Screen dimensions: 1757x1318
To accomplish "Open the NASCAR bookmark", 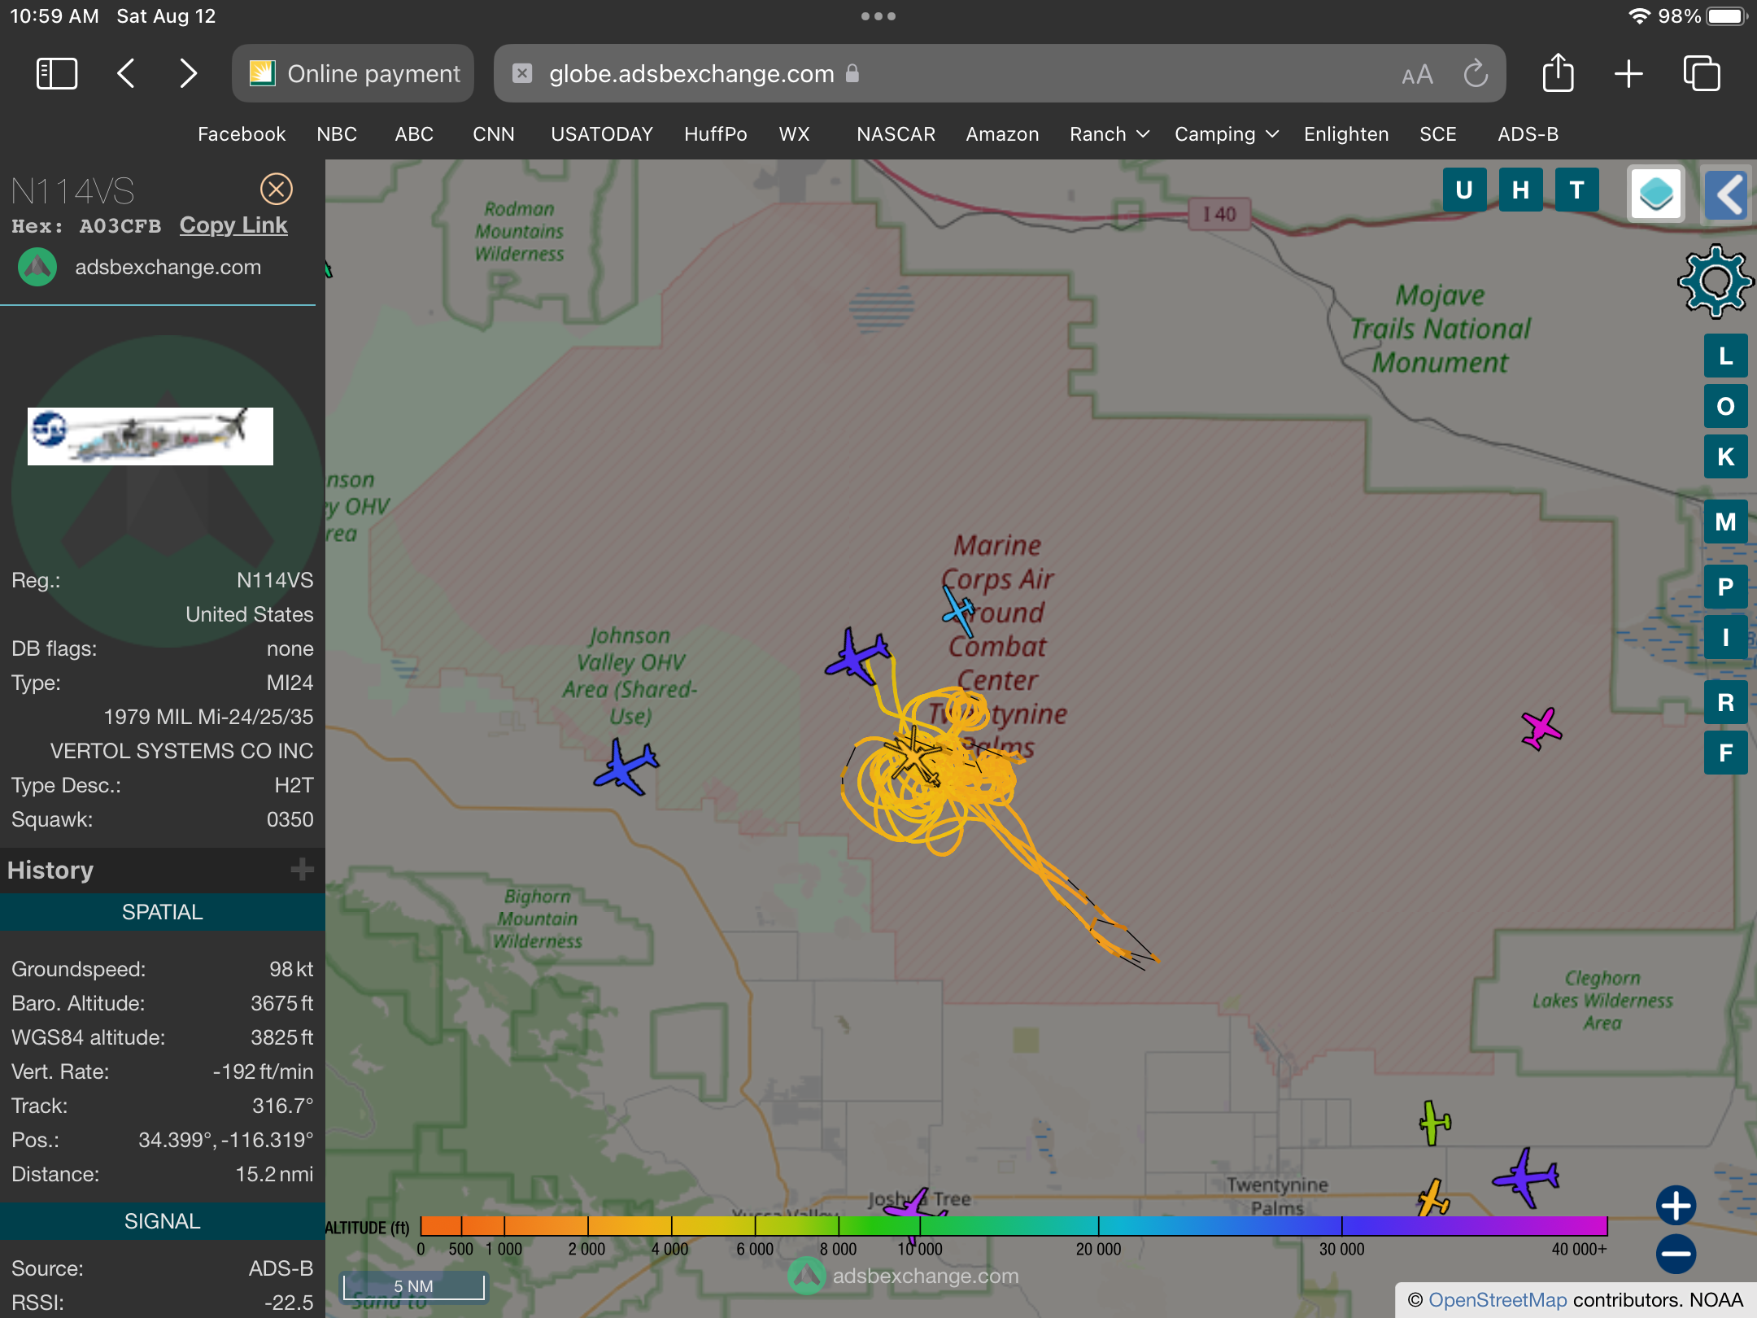I will [x=896, y=134].
